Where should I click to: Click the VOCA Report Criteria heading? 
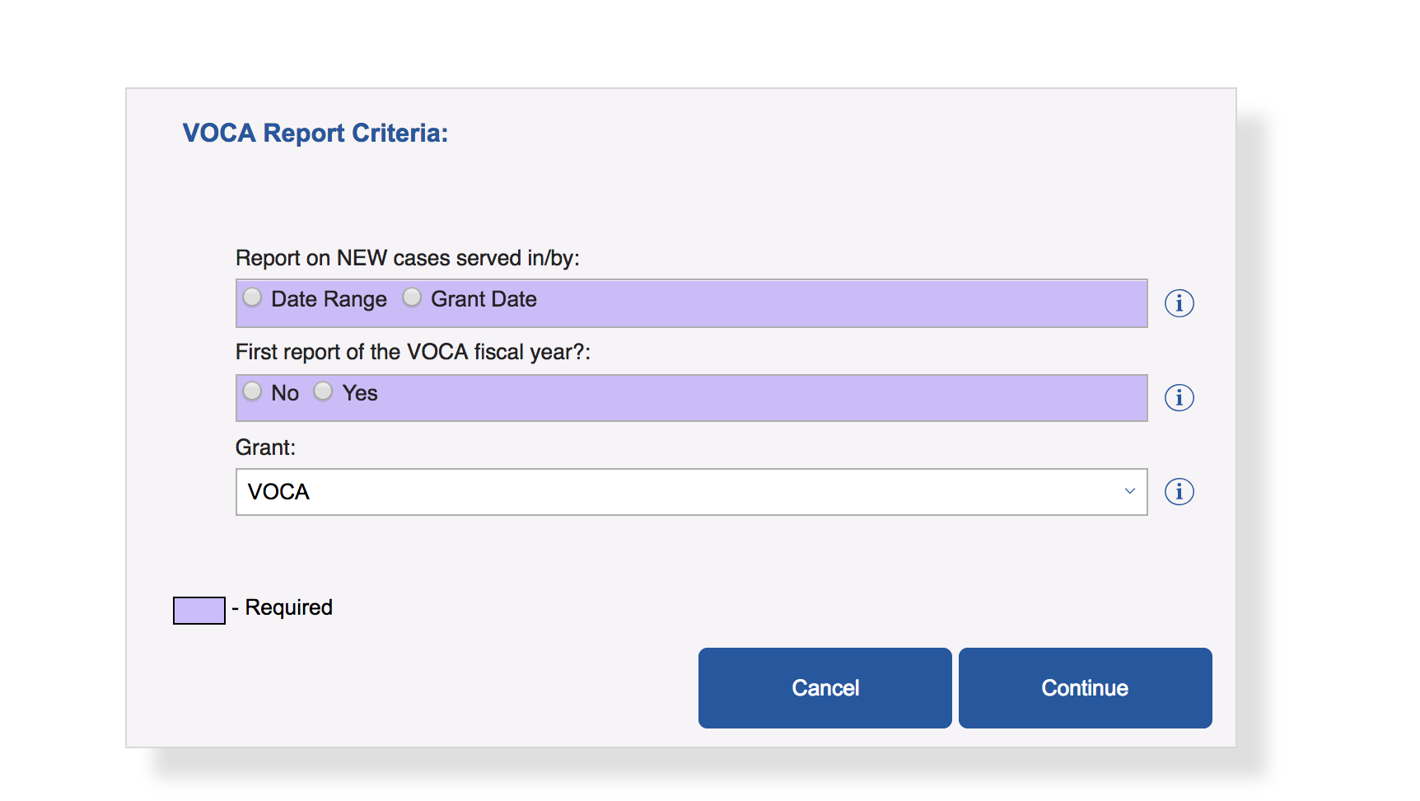[x=315, y=133]
